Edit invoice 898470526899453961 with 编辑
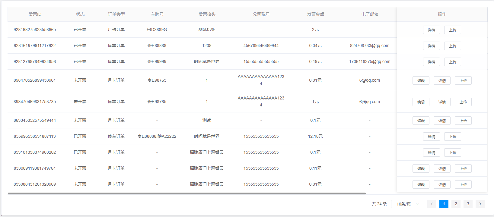494x217 pixels. (x=421, y=80)
